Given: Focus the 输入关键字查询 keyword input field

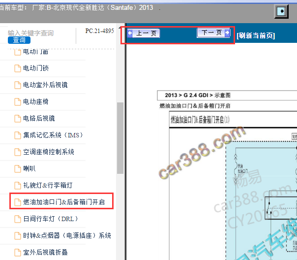Looking at the screenshot, I should coord(30,33).
